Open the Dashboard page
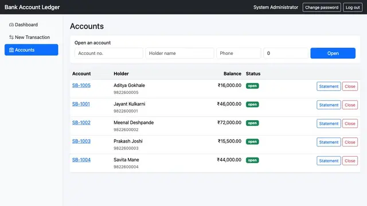The height and width of the screenshot is (206, 367). point(32,25)
